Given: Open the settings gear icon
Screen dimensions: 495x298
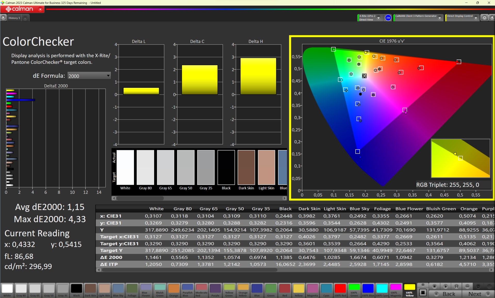Looking at the screenshot, I should click(x=484, y=18).
